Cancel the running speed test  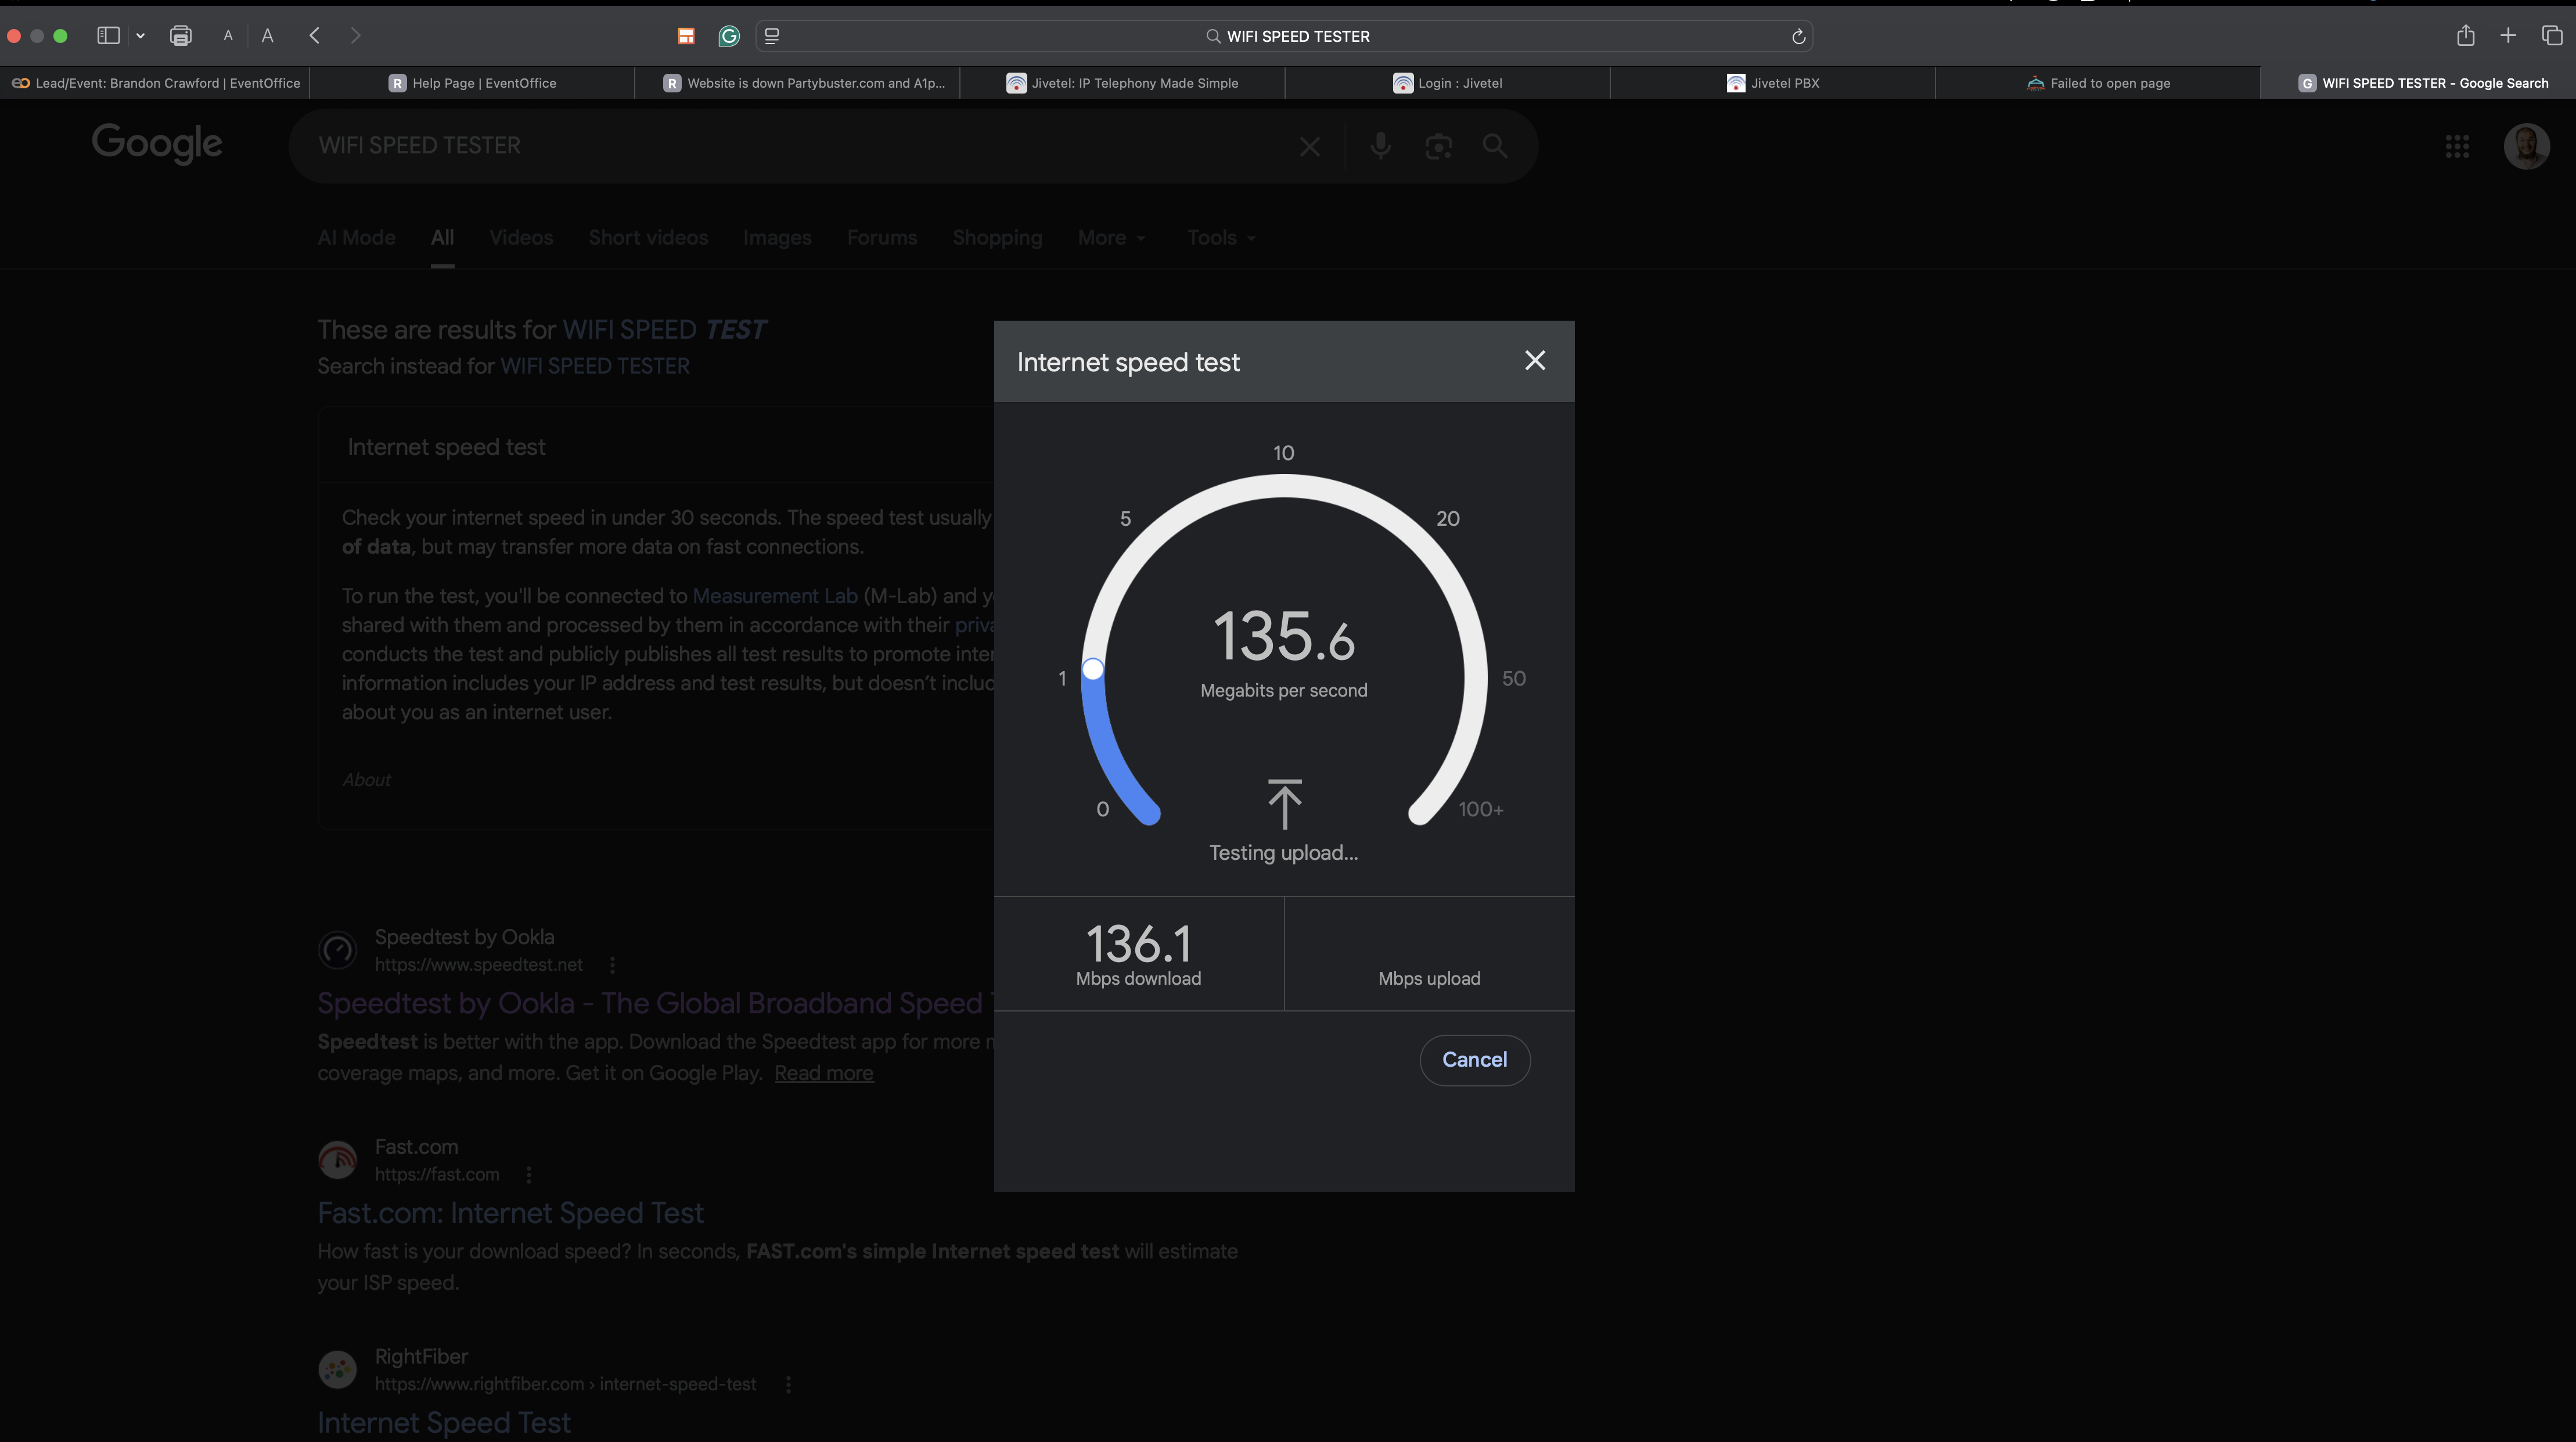click(1475, 1060)
